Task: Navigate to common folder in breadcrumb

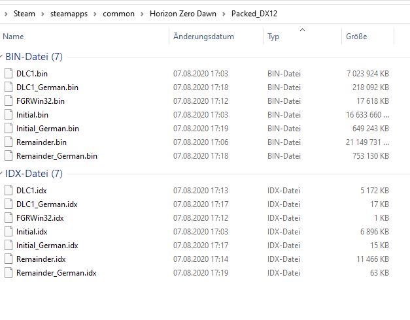Action: 119,14
